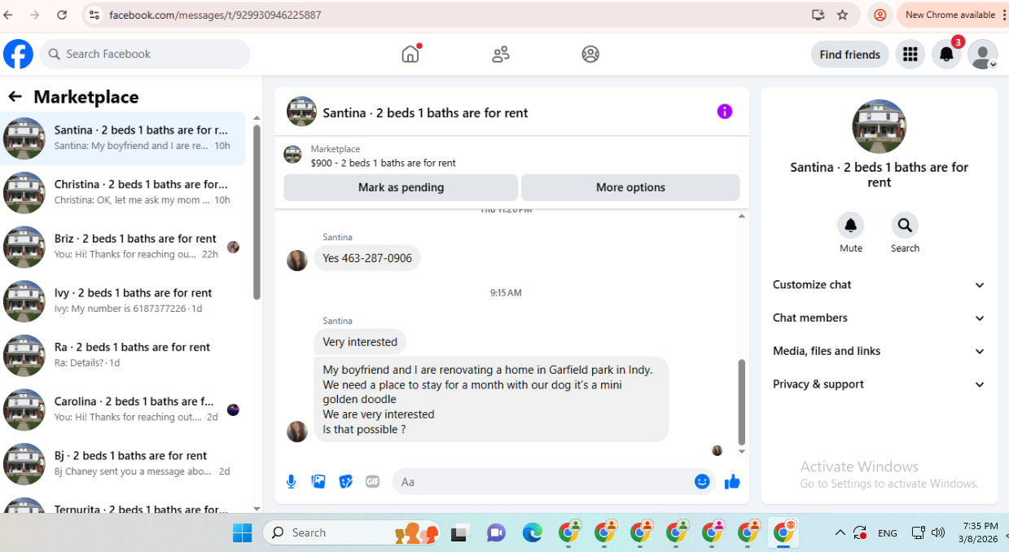The height and width of the screenshot is (552, 1009).
Task: Open Microsoft Edge from the taskbar
Action: (532, 532)
